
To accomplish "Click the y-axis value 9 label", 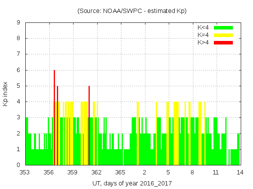I will point(19,23).
